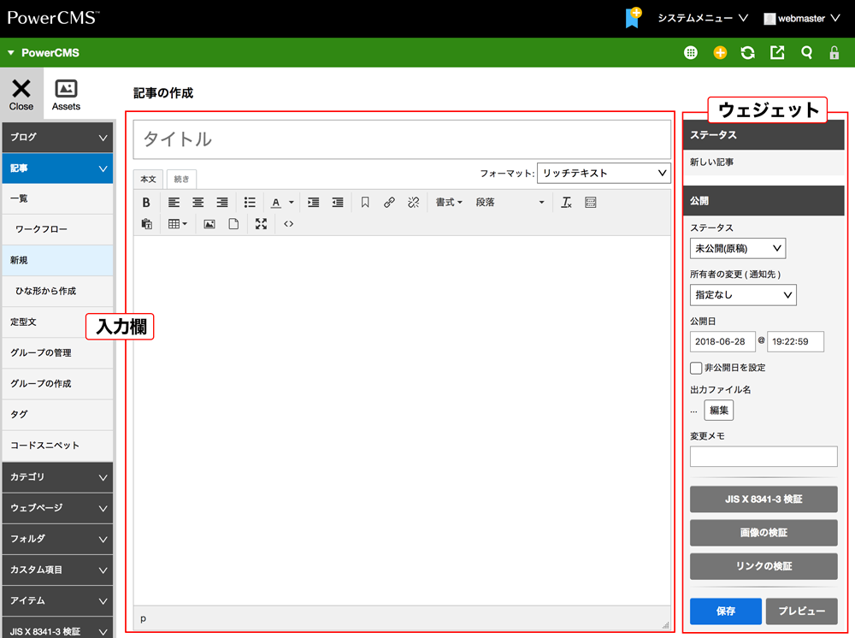The width and height of the screenshot is (855, 638).
Task: Expand the カテゴリ sidebar section
Action: click(57, 477)
